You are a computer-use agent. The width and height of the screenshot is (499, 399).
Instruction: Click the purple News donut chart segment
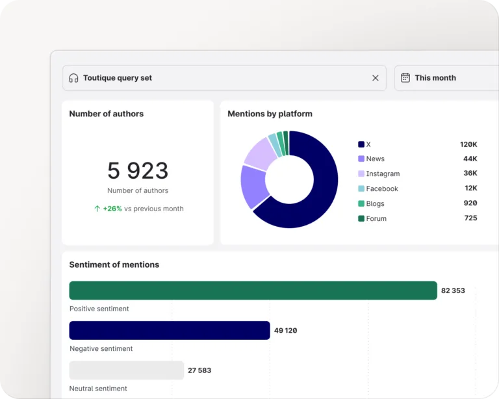click(253, 185)
